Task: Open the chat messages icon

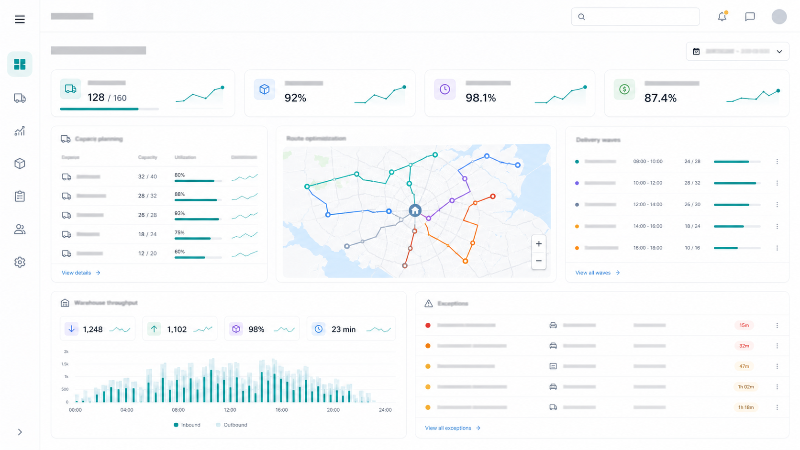Action: pos(750,17)
